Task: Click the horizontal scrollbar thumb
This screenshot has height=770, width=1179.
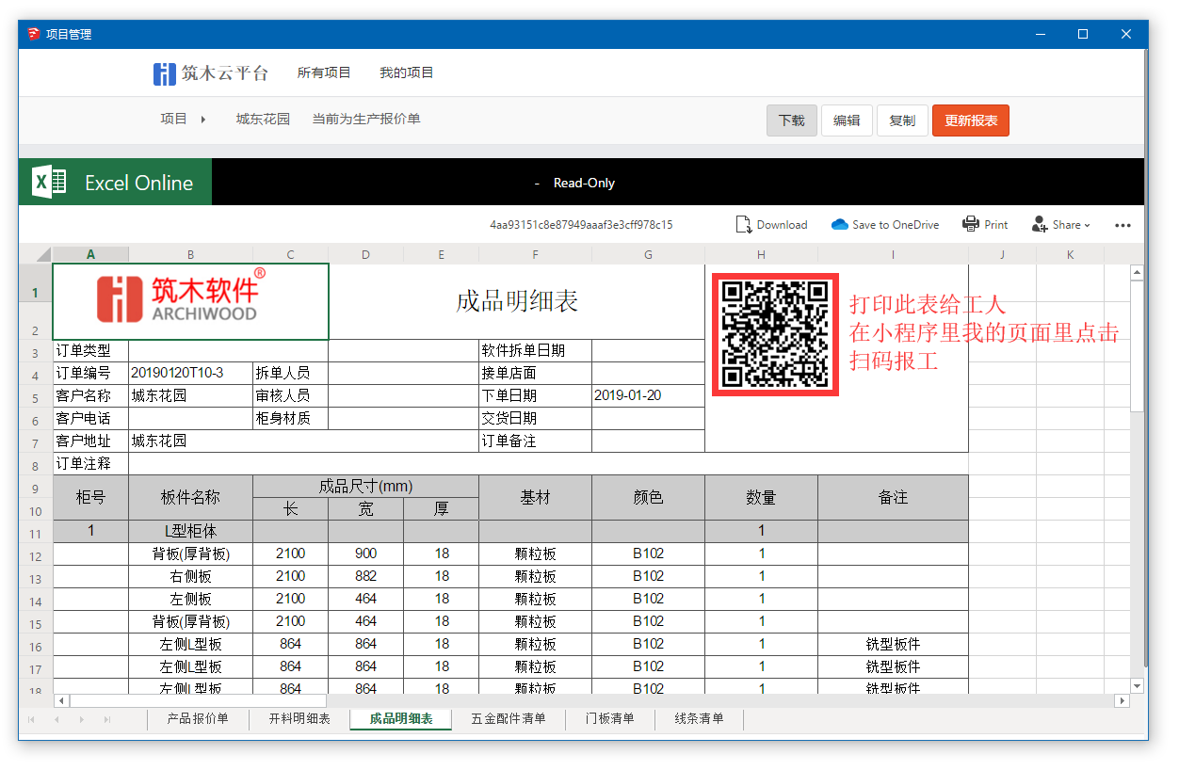Action: click(198, 701)
